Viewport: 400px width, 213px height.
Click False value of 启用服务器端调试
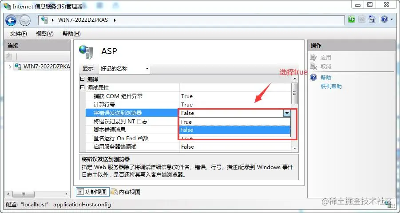point(187,147)
